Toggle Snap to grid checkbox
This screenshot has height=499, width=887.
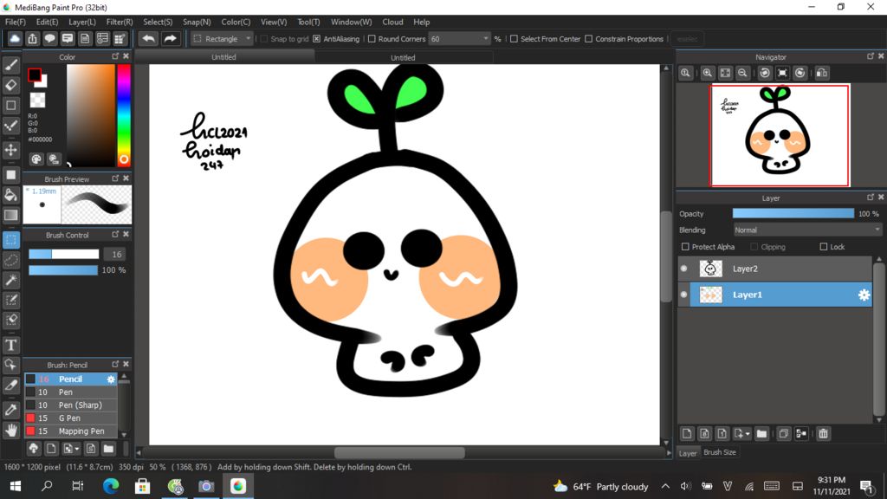point(263,39)
